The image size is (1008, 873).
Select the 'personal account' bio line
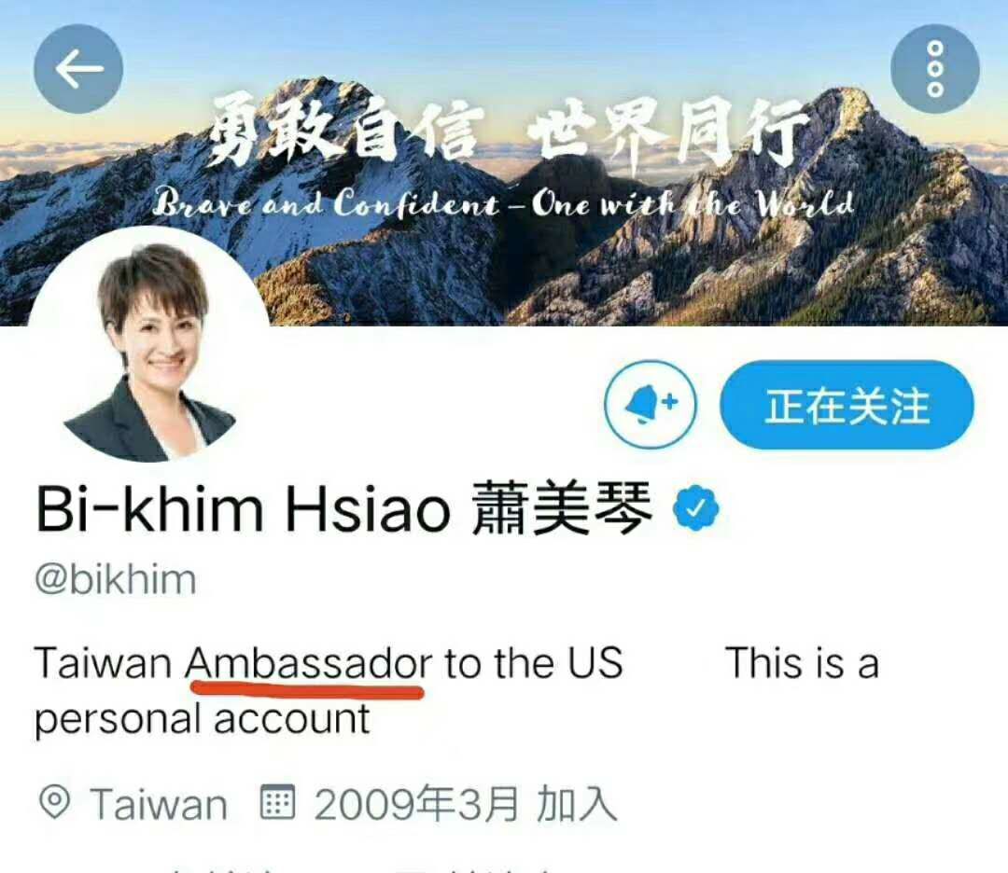tap(203, 719)
